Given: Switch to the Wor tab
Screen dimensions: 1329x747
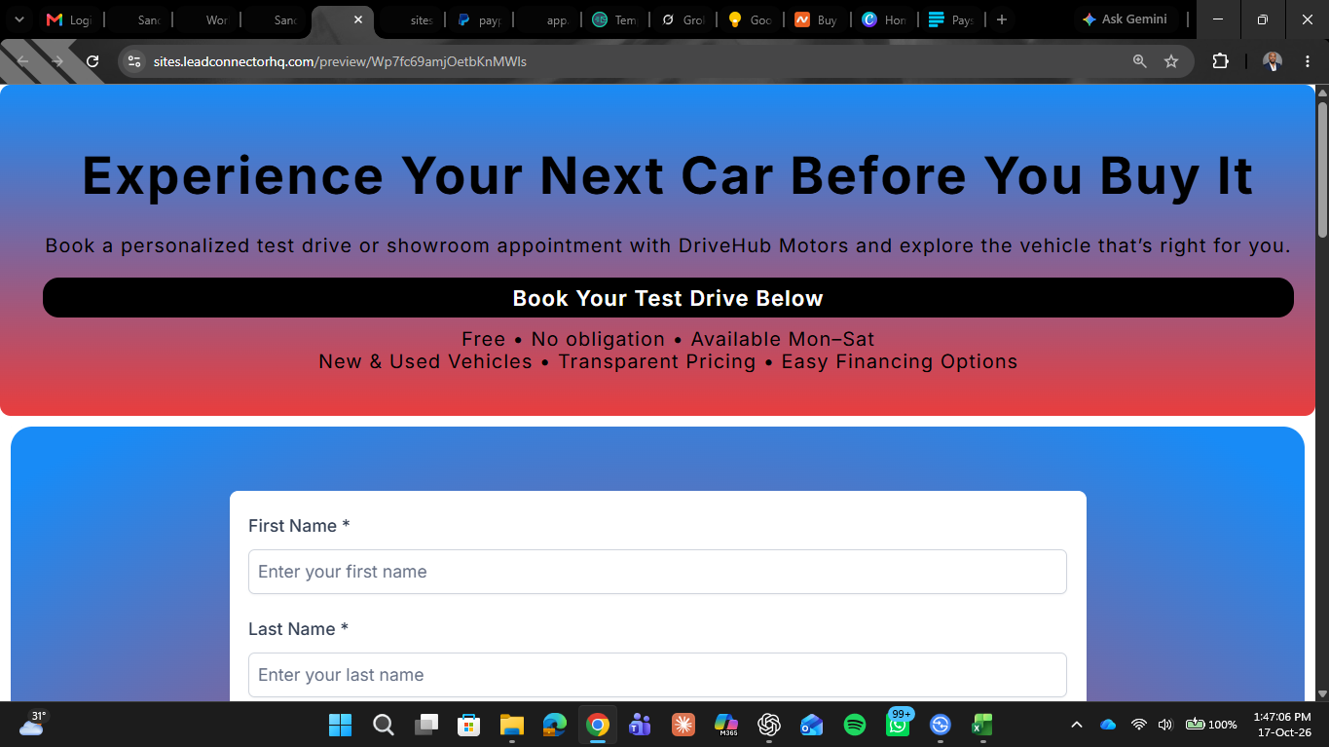Looking at the screenshot, I should click(x=205, y=19).
